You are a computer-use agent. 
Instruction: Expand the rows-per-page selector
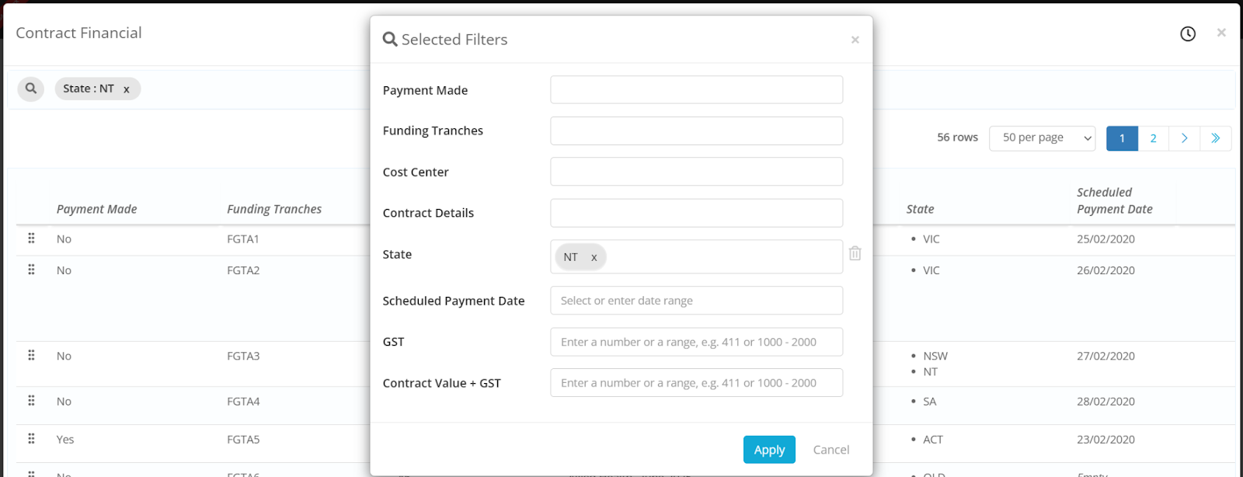pos(1041,138)
